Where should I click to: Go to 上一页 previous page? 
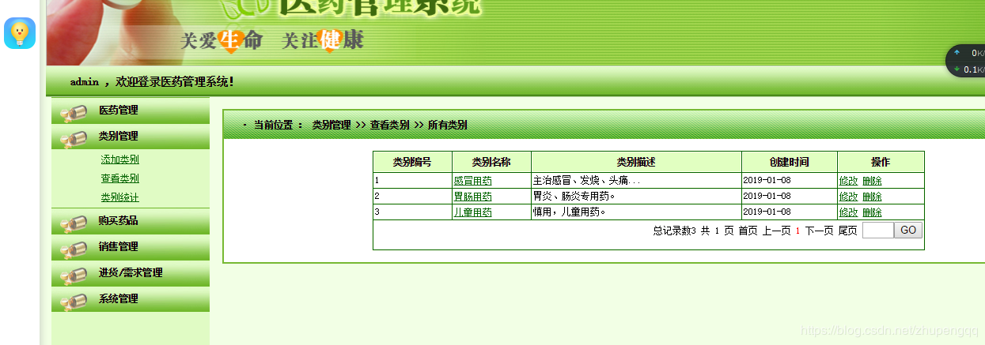coord(776,231)
